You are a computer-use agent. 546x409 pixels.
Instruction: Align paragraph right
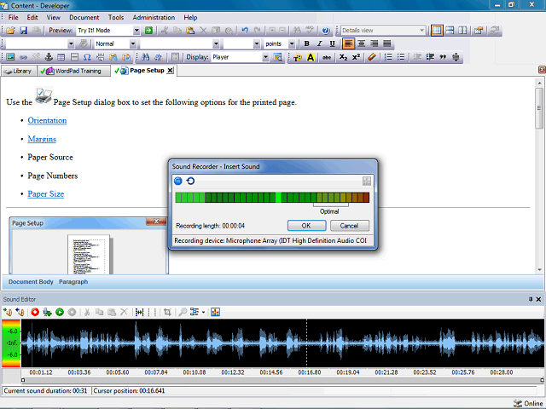pos(375,43)
